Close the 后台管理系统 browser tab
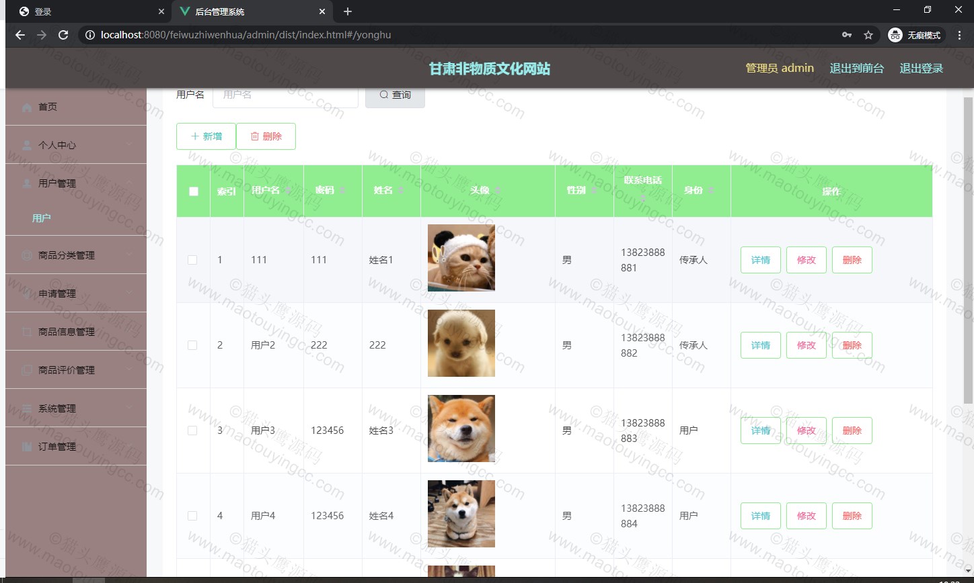974x583 pixels. point(322,11)
